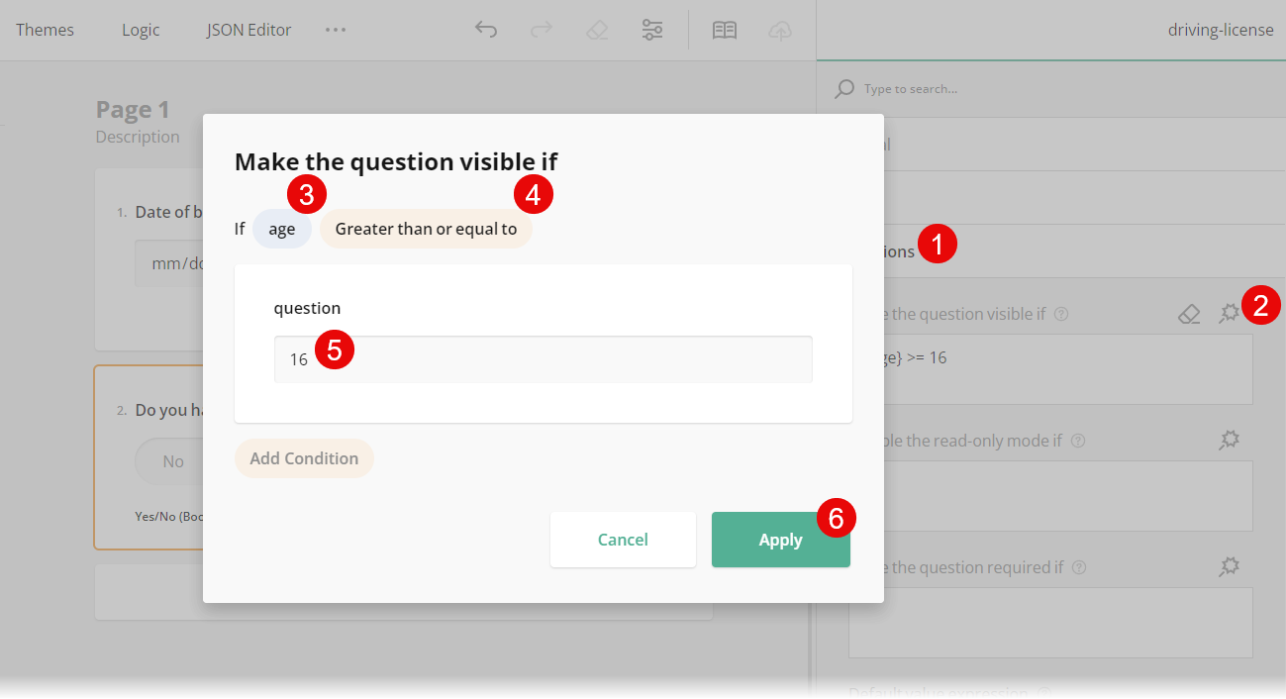Open the Greater than or equal to operator dropdown
Viewport: 1286px width, 699px height.
tap(425, 229)
